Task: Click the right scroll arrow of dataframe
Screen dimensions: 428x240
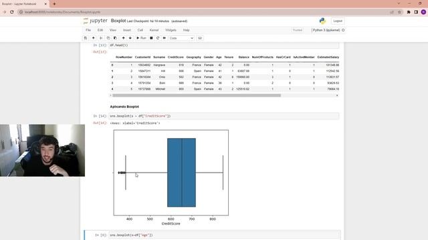Action: (x=337, y=95)
